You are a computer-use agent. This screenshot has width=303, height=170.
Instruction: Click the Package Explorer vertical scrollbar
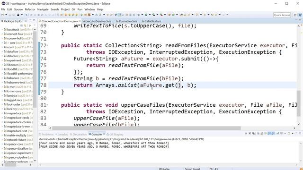click(x=35, y=69)
